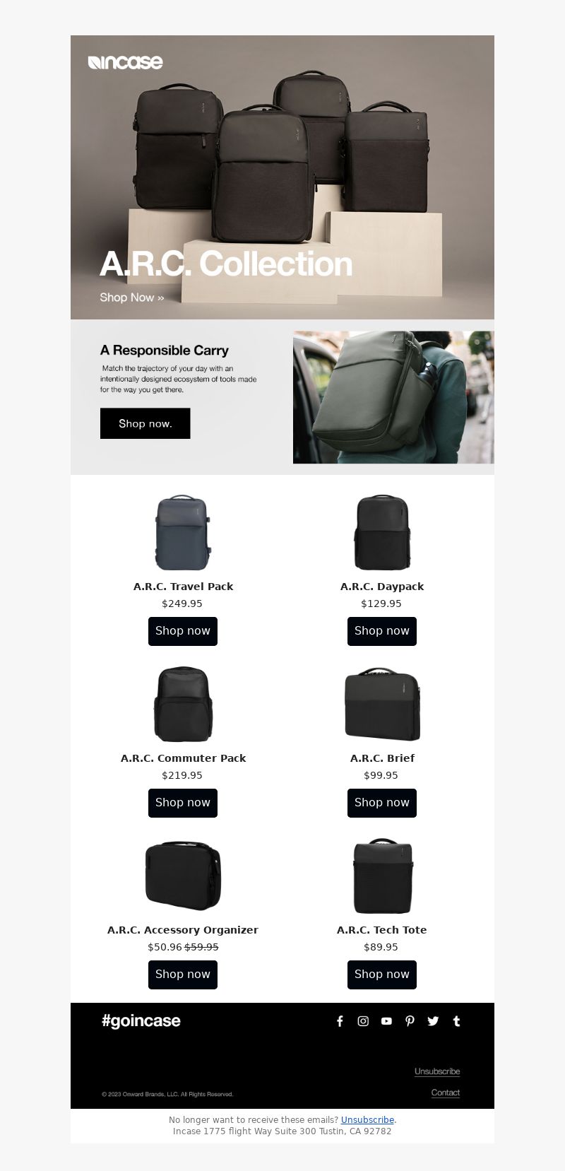Click Shop Now under A.R.C. Collection
Screen dimensions: 565x1171
tap(132, 298)
